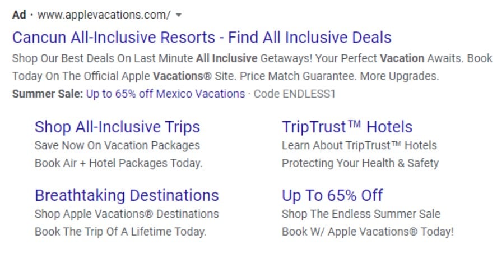Open the ad options dropdown arrow
The image size is (497, 253).
click(178, 15)
